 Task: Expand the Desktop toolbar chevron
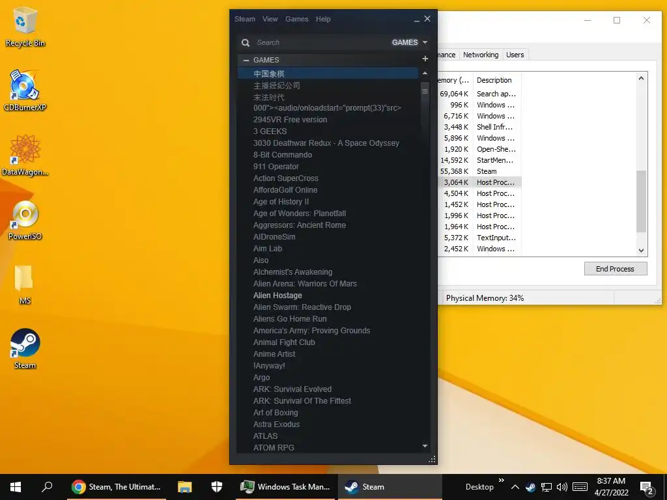[x=502, y=480]
